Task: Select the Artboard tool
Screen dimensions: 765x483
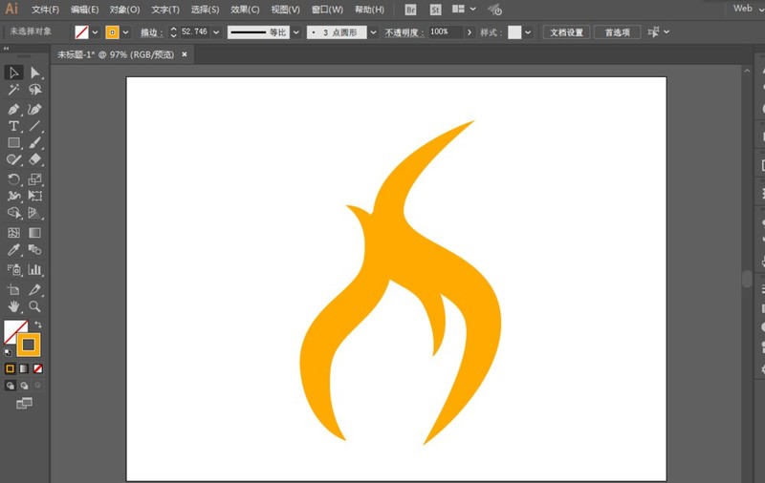Action: 13,289
